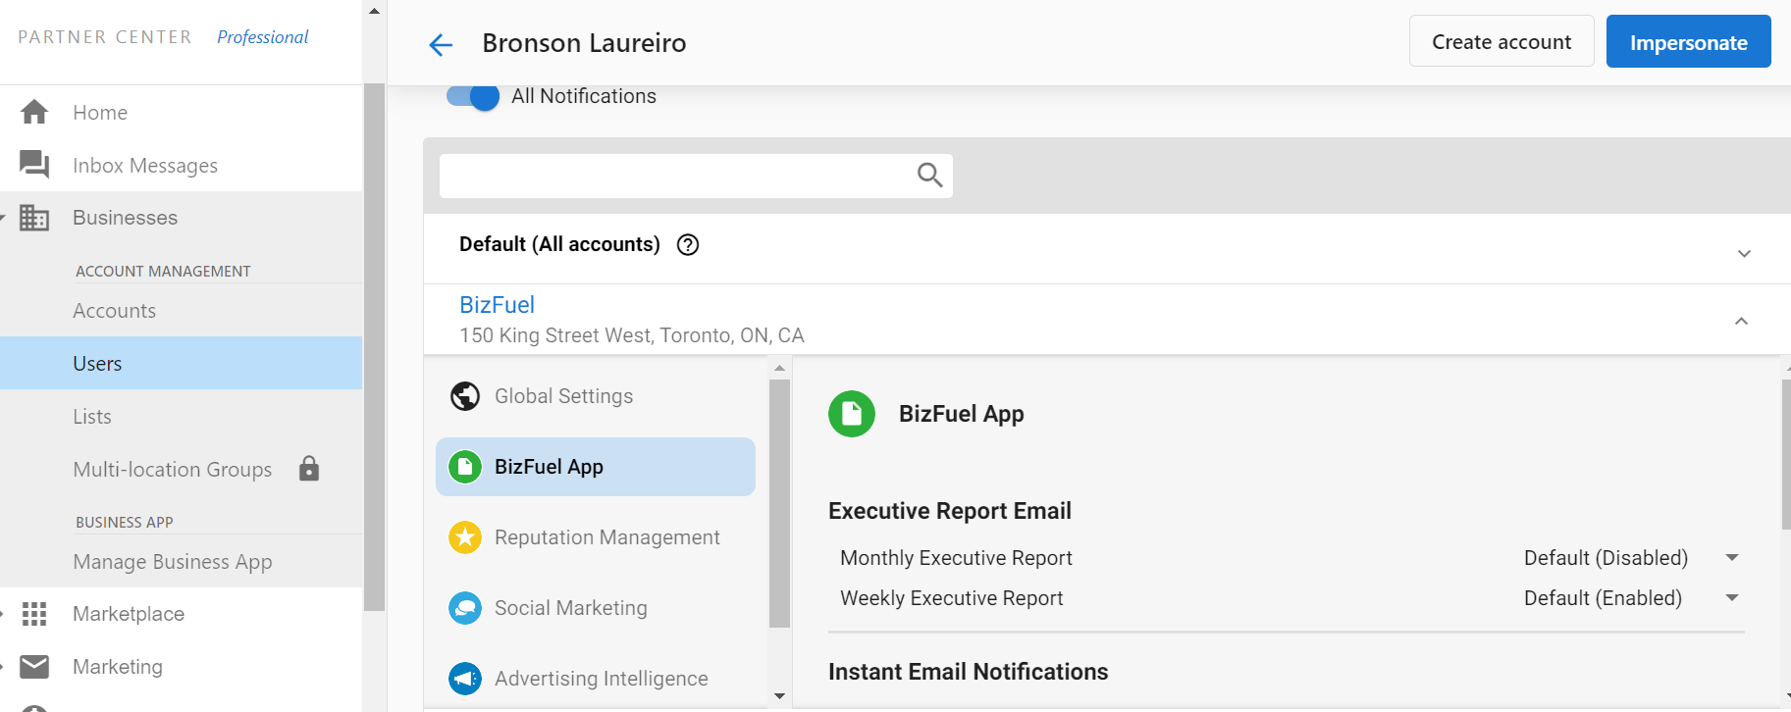Click the Inbox Messages chat icon
This screenshot has height=712, width=1791.
pos(34,165)
